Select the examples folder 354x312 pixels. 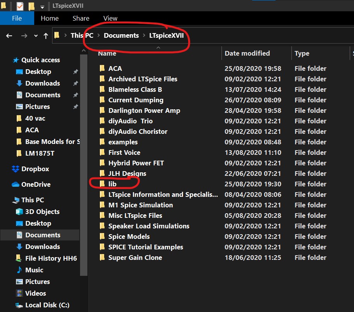coord(119,142)
